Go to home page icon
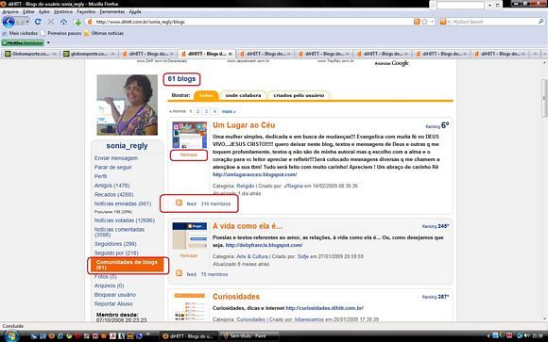Viewport: 548px width, 342px height. [63, 22]
